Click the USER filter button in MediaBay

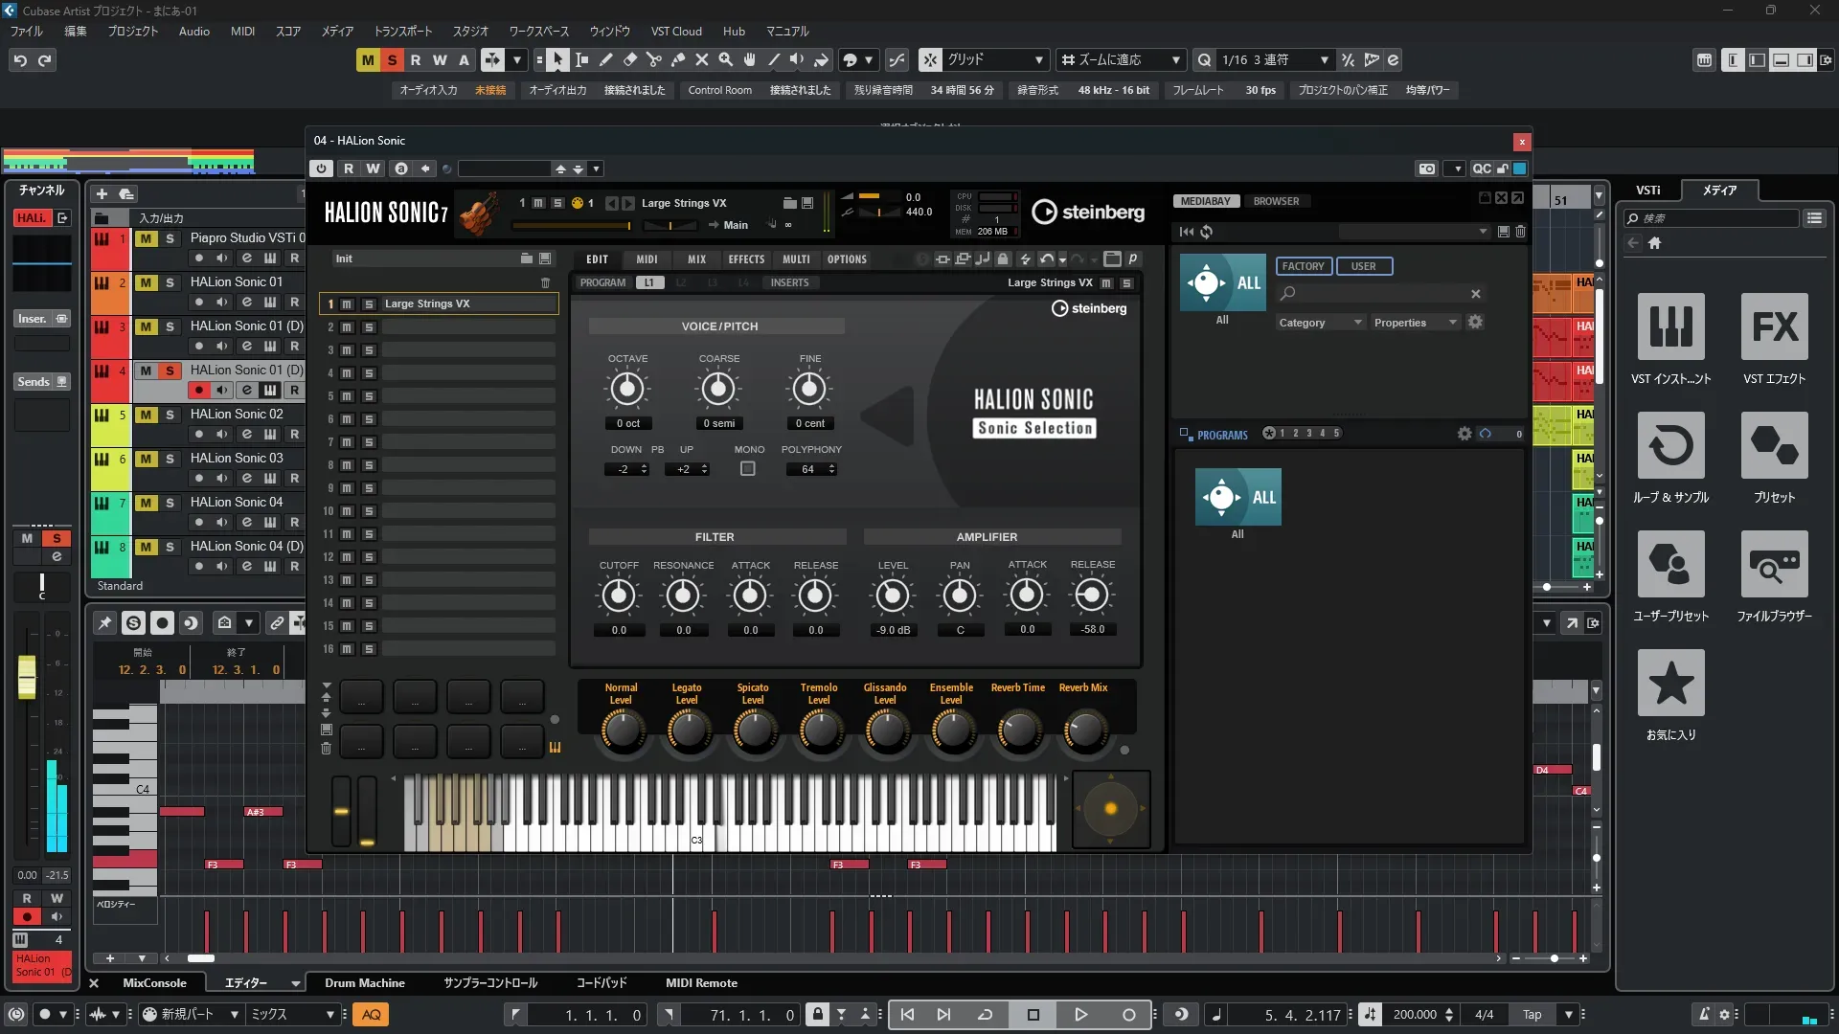[1363, 266]
